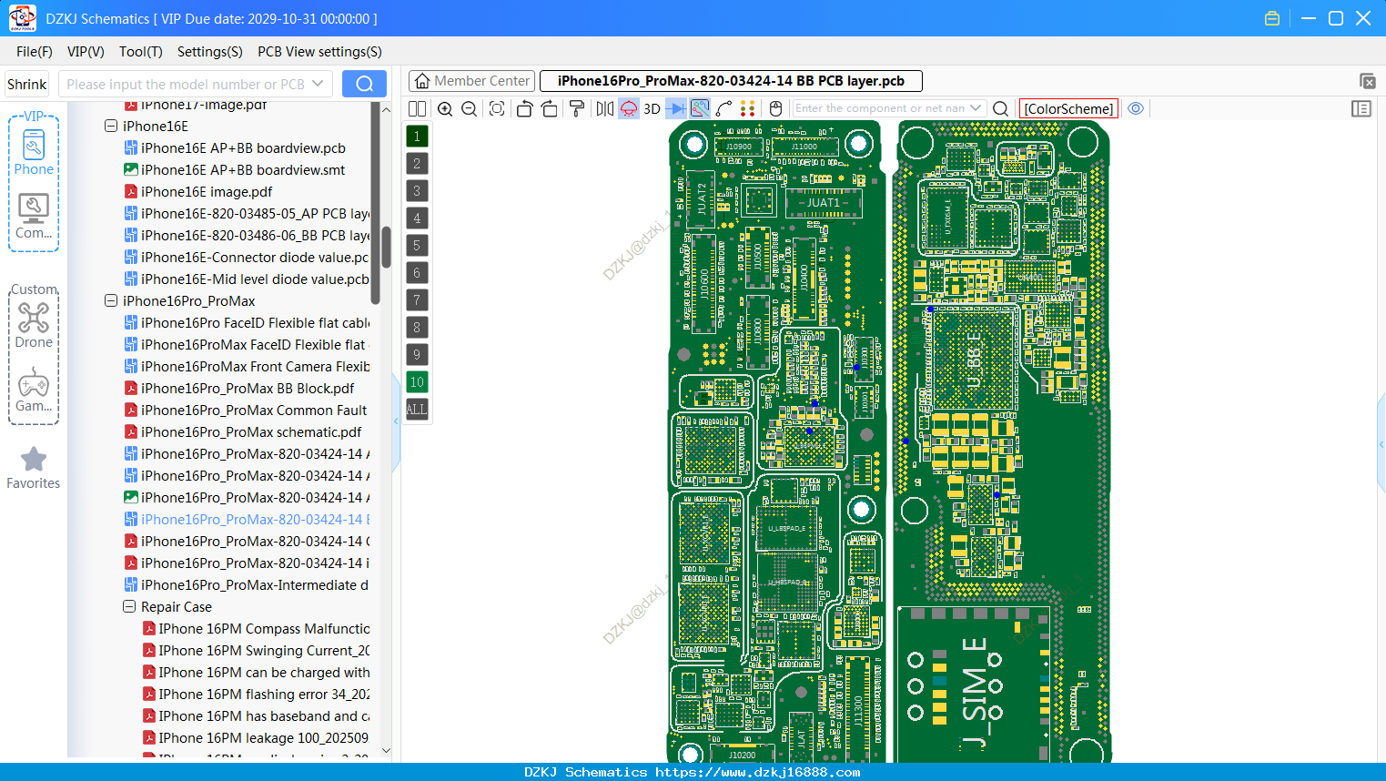Open the VIP(V) menu
The width and height of the screenshot is (1386, 781).
coord(86,52)
